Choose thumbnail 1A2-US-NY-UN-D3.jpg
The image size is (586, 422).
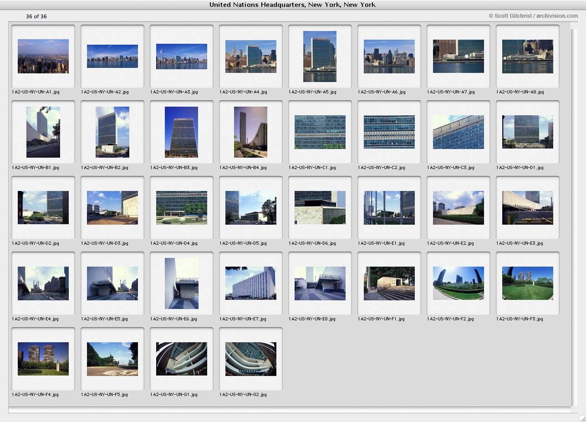tap(112, 208)
